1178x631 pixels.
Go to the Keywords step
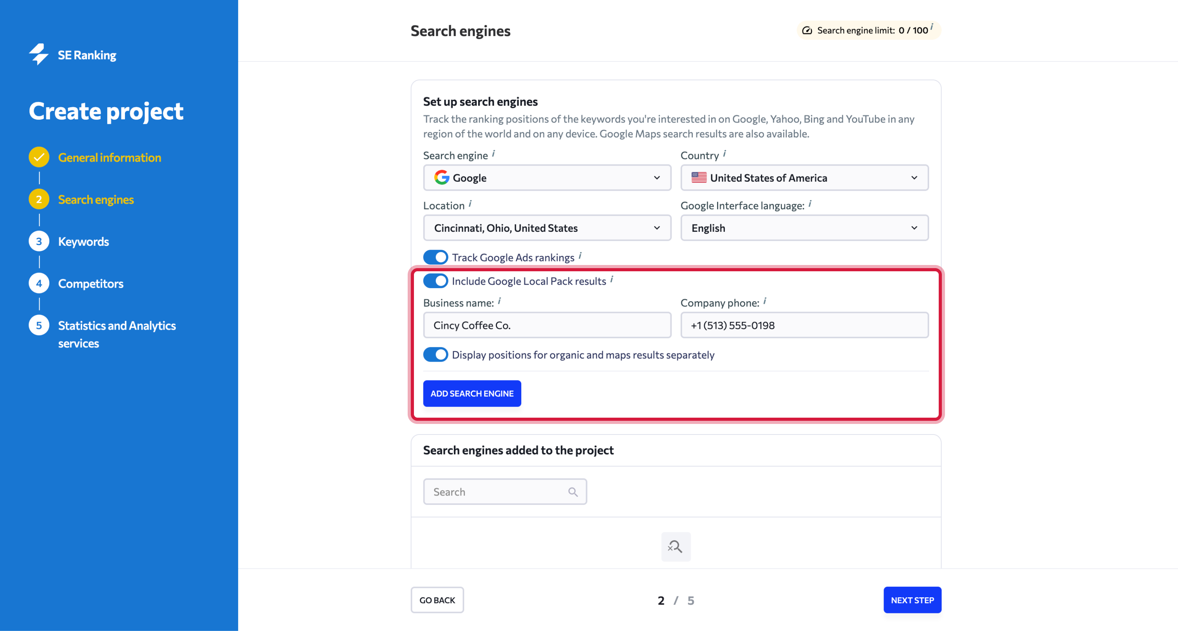coord(83,242)
